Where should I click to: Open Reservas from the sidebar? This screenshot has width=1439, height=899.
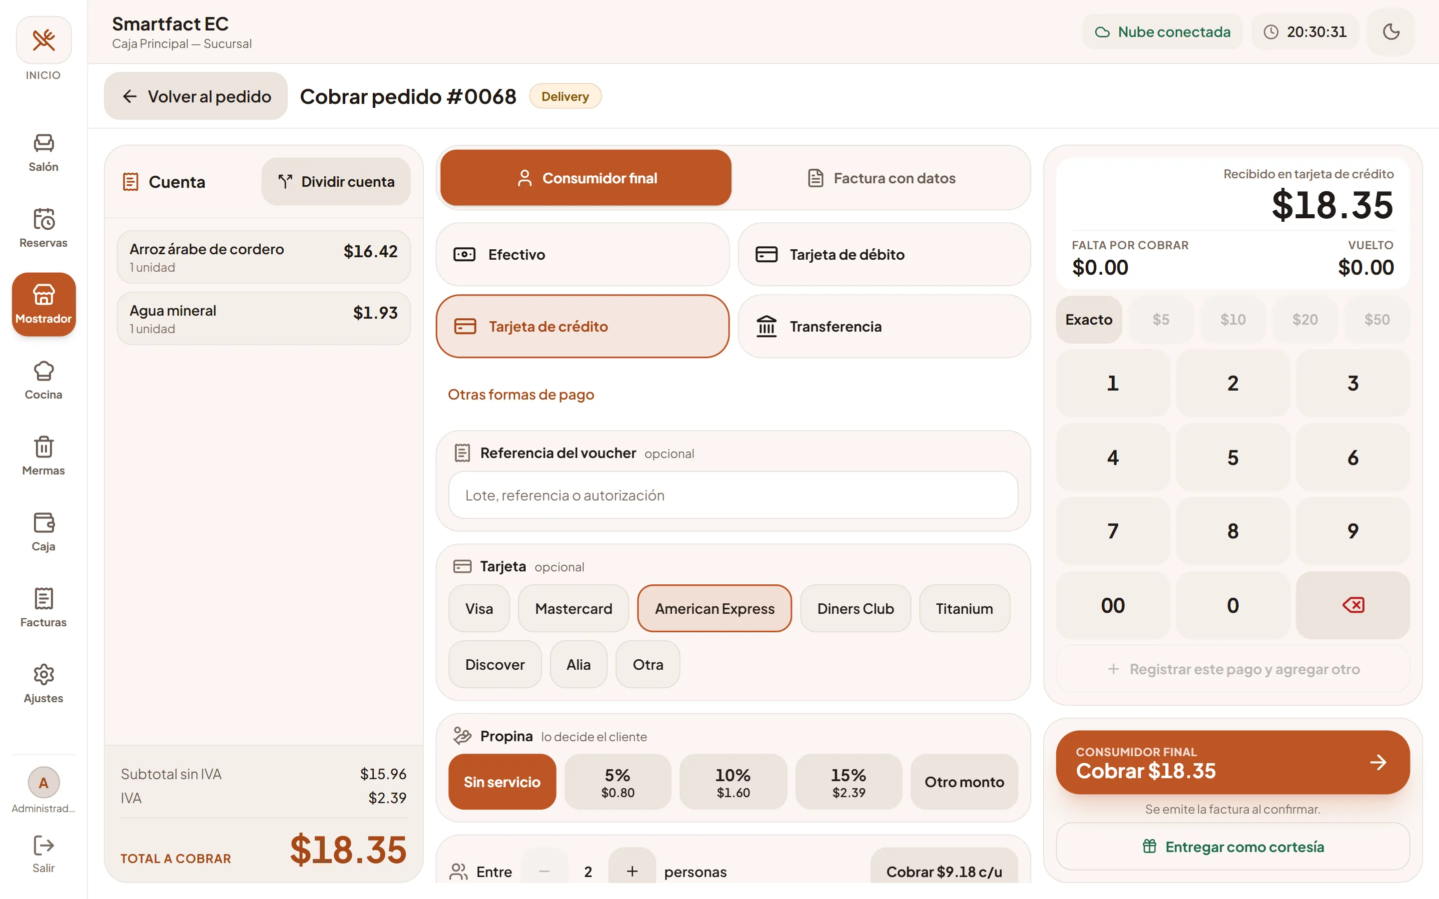coord(43,228)
